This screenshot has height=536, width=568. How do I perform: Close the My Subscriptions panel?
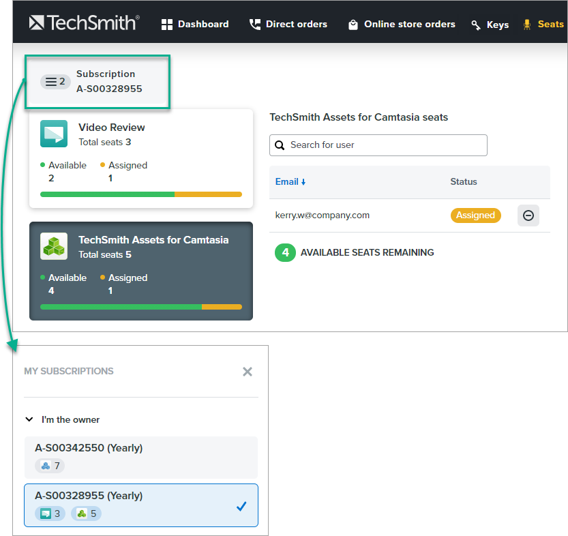248,372
